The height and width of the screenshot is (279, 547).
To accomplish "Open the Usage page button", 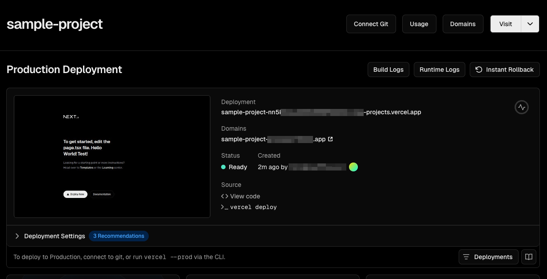I will click(419, 24).
